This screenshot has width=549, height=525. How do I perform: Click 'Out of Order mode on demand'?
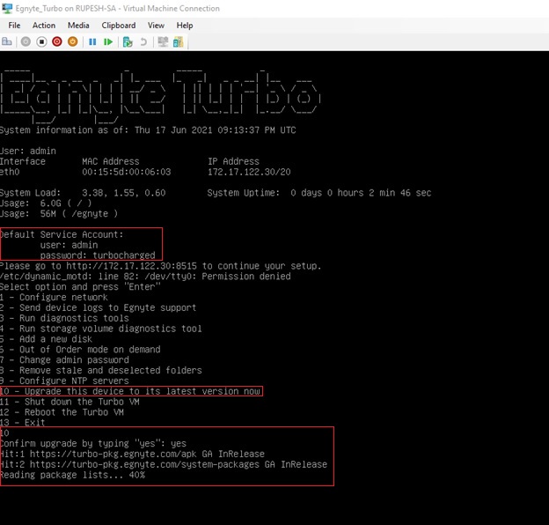pyautogui.click(x=80, y=350)
